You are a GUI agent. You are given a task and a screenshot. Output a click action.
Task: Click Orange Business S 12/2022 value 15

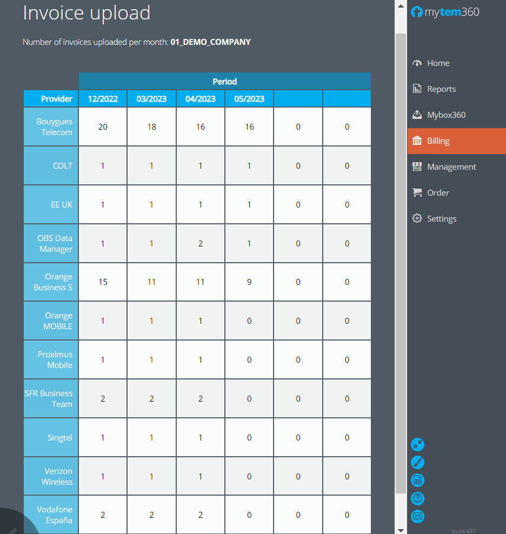point(103,282)
